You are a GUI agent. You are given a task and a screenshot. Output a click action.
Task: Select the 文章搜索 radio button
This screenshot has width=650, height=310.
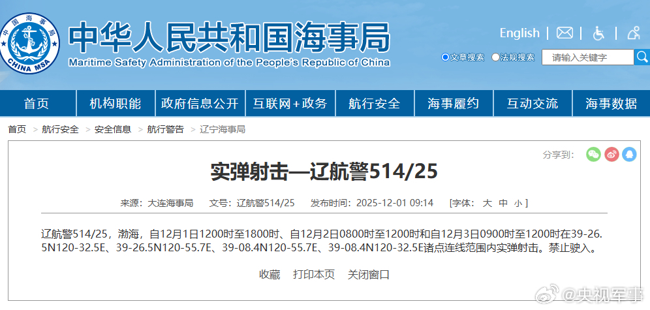(445, 57)
